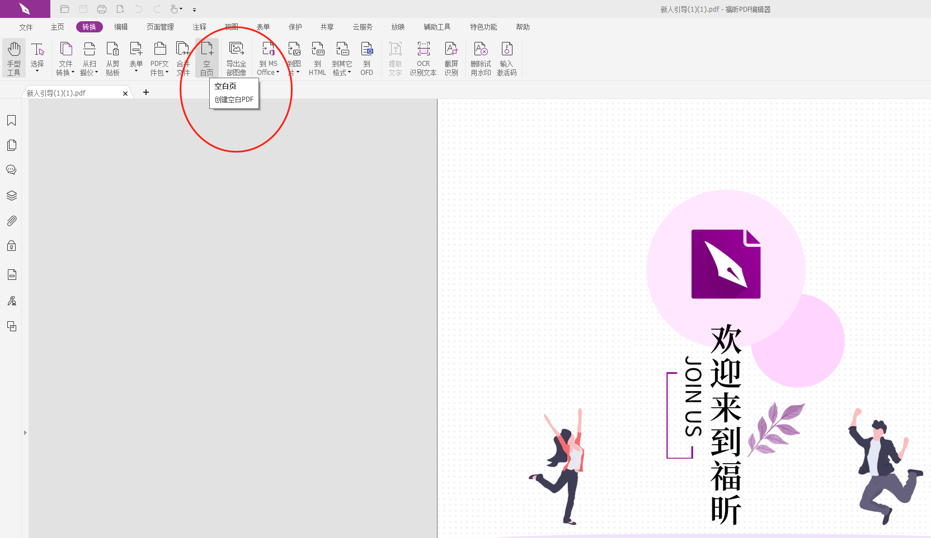Switch to the 页面管理 ribbon tab
Viewport: 931px width, 538px height.
tap(160, 26)
